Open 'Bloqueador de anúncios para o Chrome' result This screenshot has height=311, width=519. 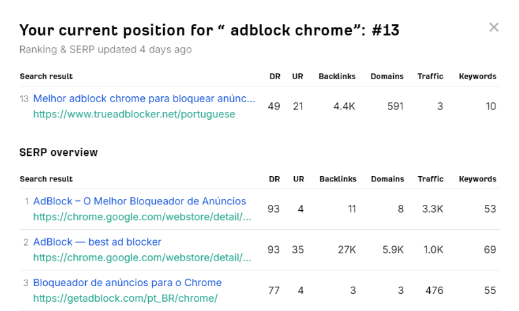[127, 283]
